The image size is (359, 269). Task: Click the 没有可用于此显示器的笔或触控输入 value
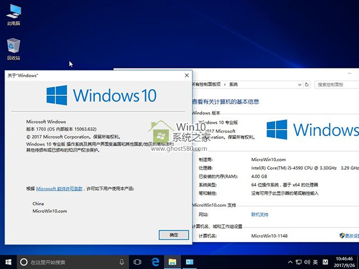click(285, 193)
